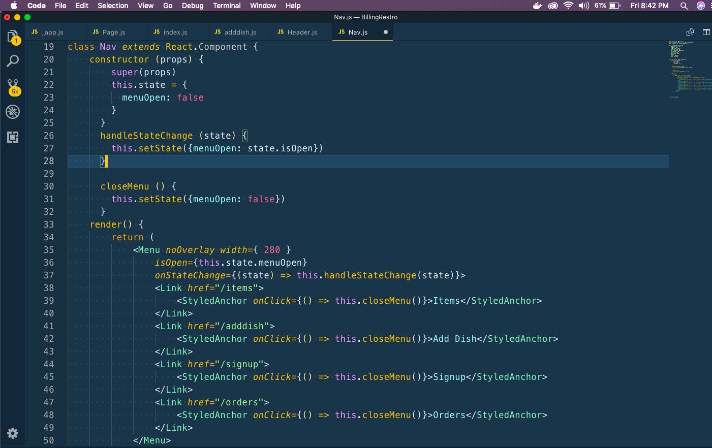Open the Code application menu

37,6
